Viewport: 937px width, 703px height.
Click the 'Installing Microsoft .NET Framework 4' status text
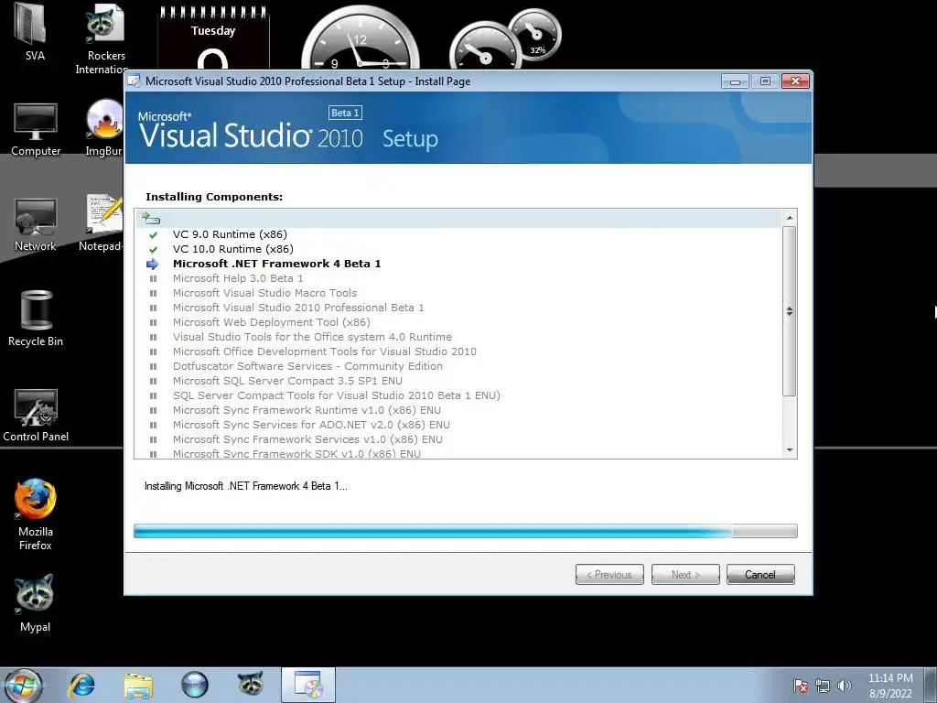click(x=245, y=486)
